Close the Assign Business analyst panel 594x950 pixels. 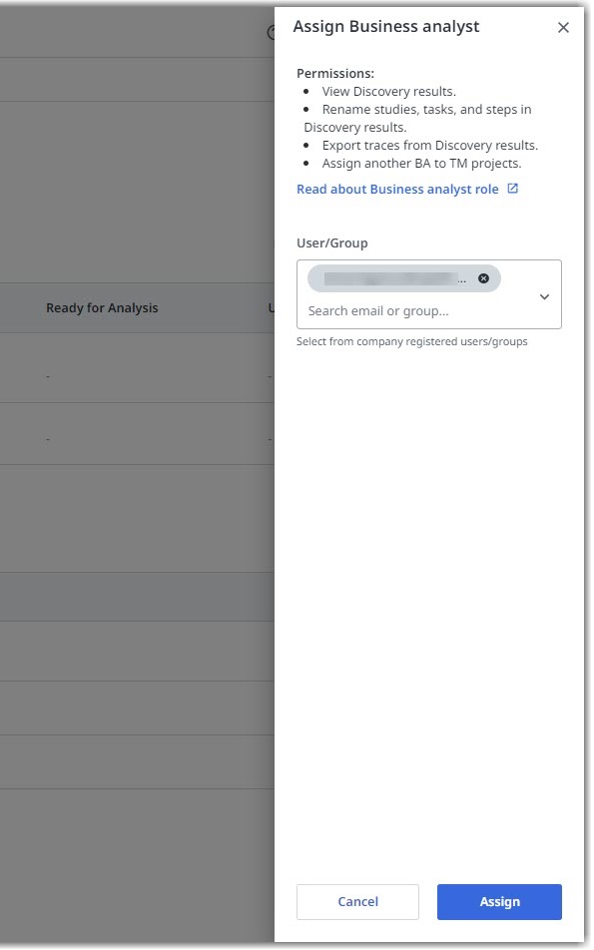coord(563,27)
